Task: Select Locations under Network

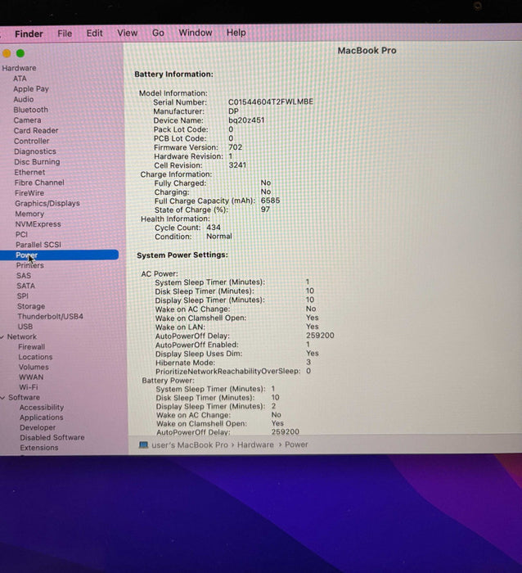Action: [35, 357]
